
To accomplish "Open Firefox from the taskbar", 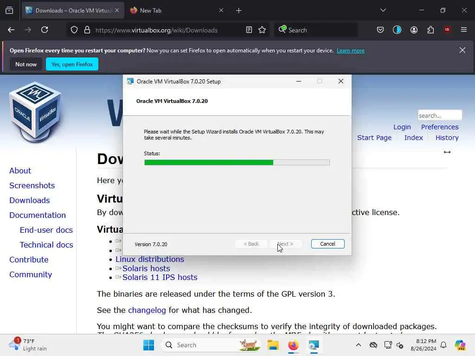I will [293, 345].
